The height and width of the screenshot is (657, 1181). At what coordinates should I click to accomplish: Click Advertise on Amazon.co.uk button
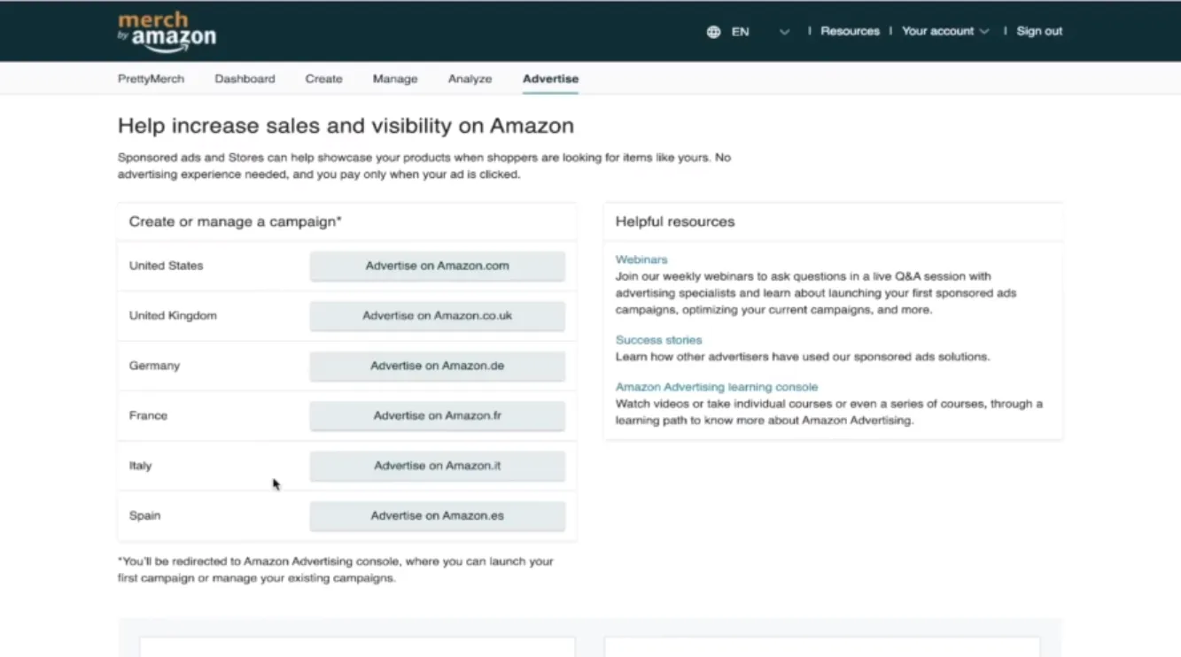pyautogui.click(x=437, y=316)
